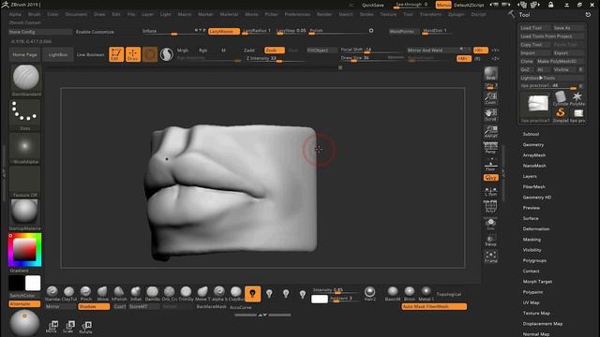This screenshot has height=337, width=600.
Task: Click the Zoom canvas icon
Action: [x=490, y=97]
